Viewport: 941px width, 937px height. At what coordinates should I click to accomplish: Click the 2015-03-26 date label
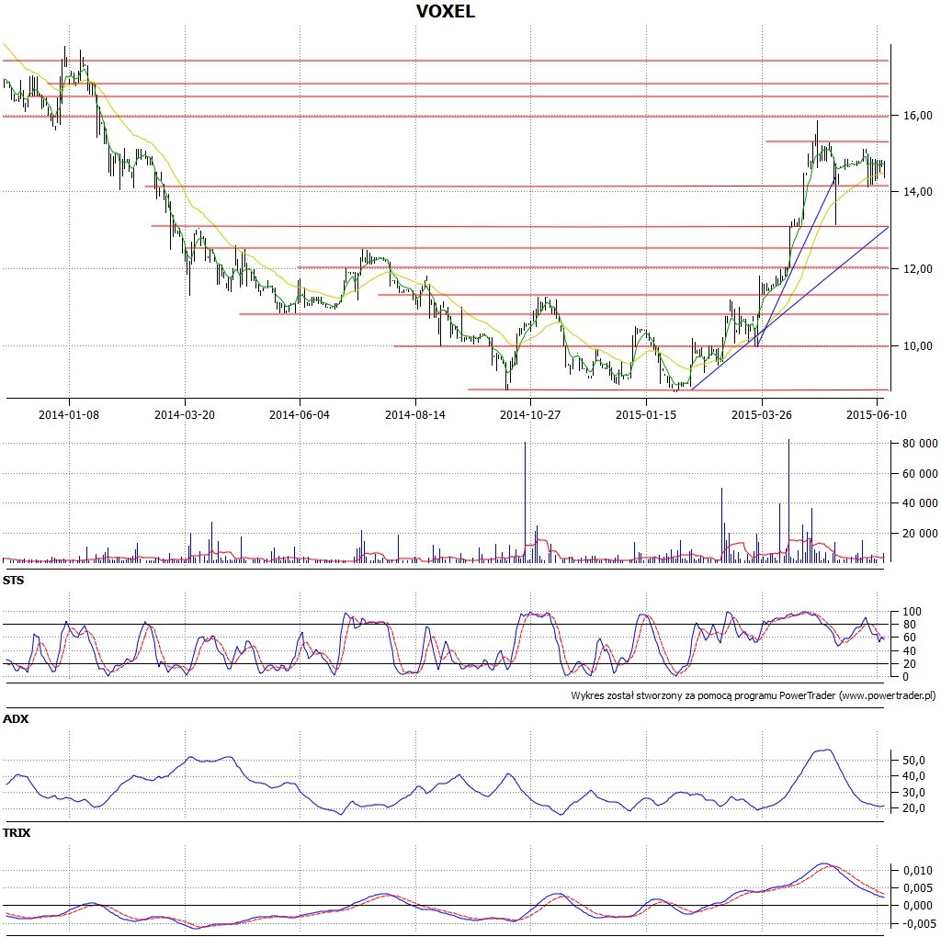click(x=762, y=414)
